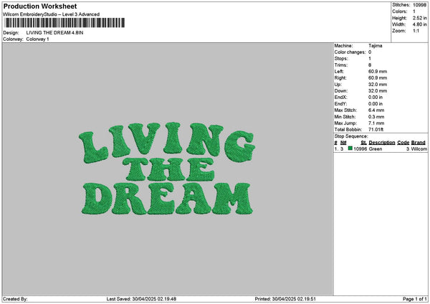
Task: Select the 'Colorway 1' value
Action: pyautogui.click(x=37, y=39)
